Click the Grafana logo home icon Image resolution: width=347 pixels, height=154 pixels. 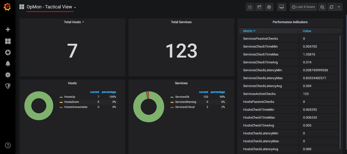[x=7, y=7]
